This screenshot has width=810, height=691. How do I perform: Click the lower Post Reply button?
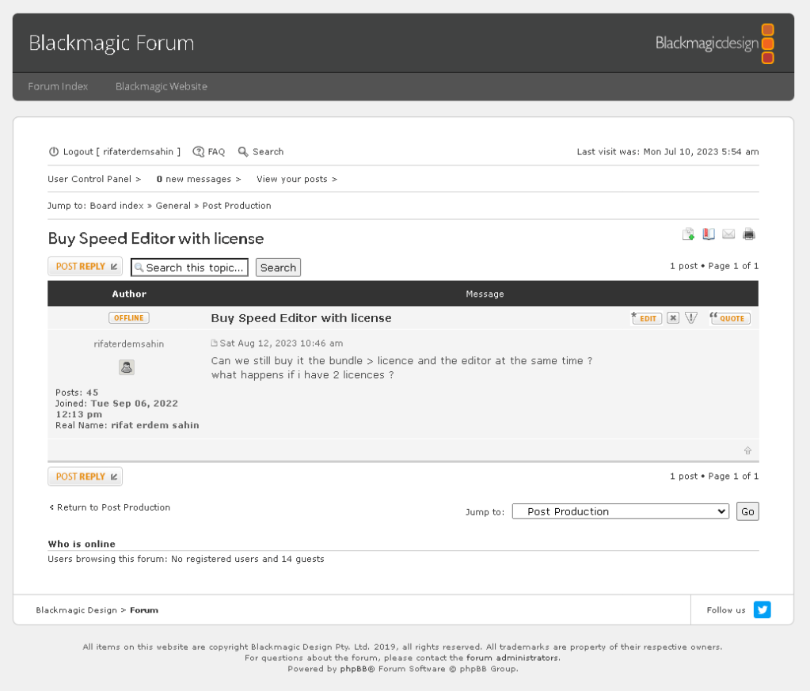86,476
